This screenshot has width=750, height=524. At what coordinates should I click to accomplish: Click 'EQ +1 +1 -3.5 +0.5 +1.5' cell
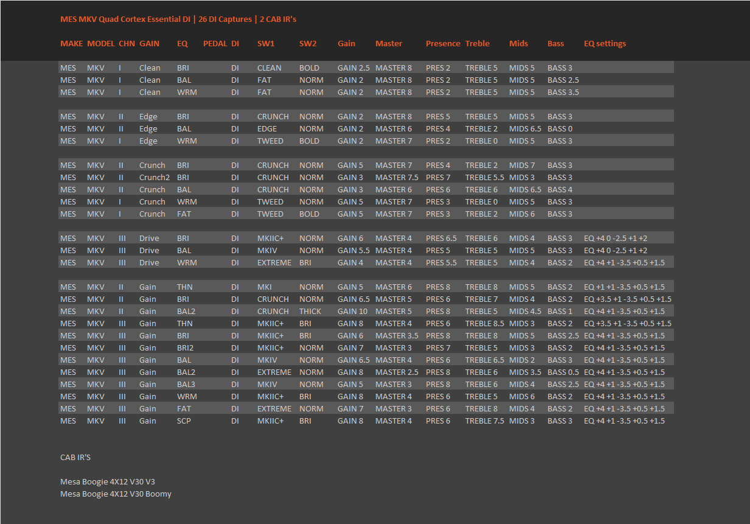[x=624, y=287]
